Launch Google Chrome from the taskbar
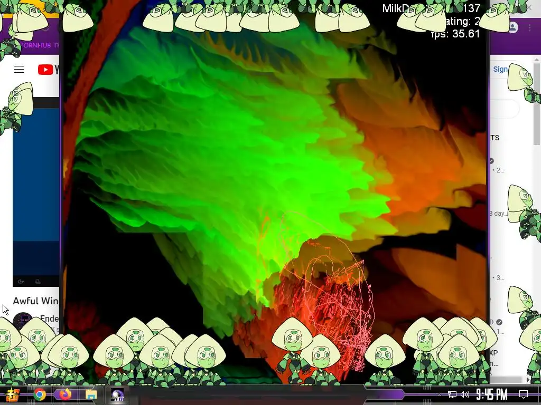Viewport: 541px width, 405px height. 40,394
